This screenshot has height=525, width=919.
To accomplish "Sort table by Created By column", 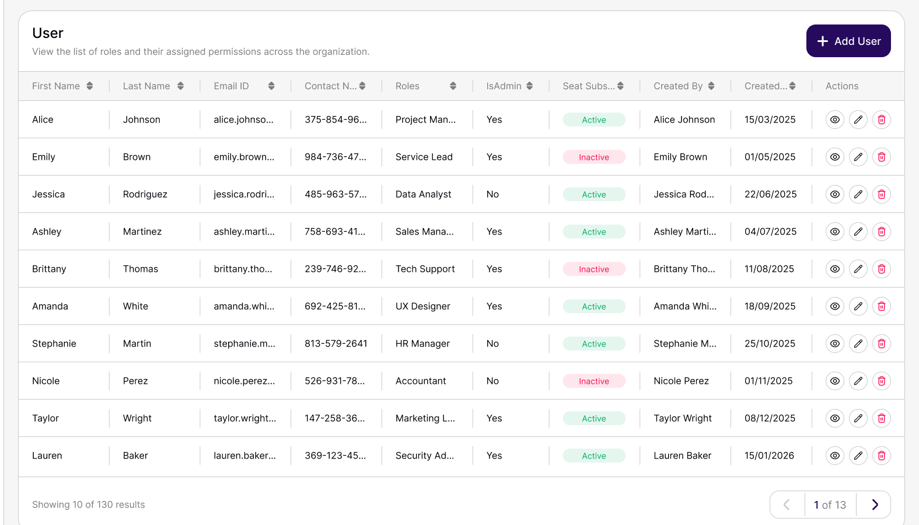I will [x=711, y=86].
